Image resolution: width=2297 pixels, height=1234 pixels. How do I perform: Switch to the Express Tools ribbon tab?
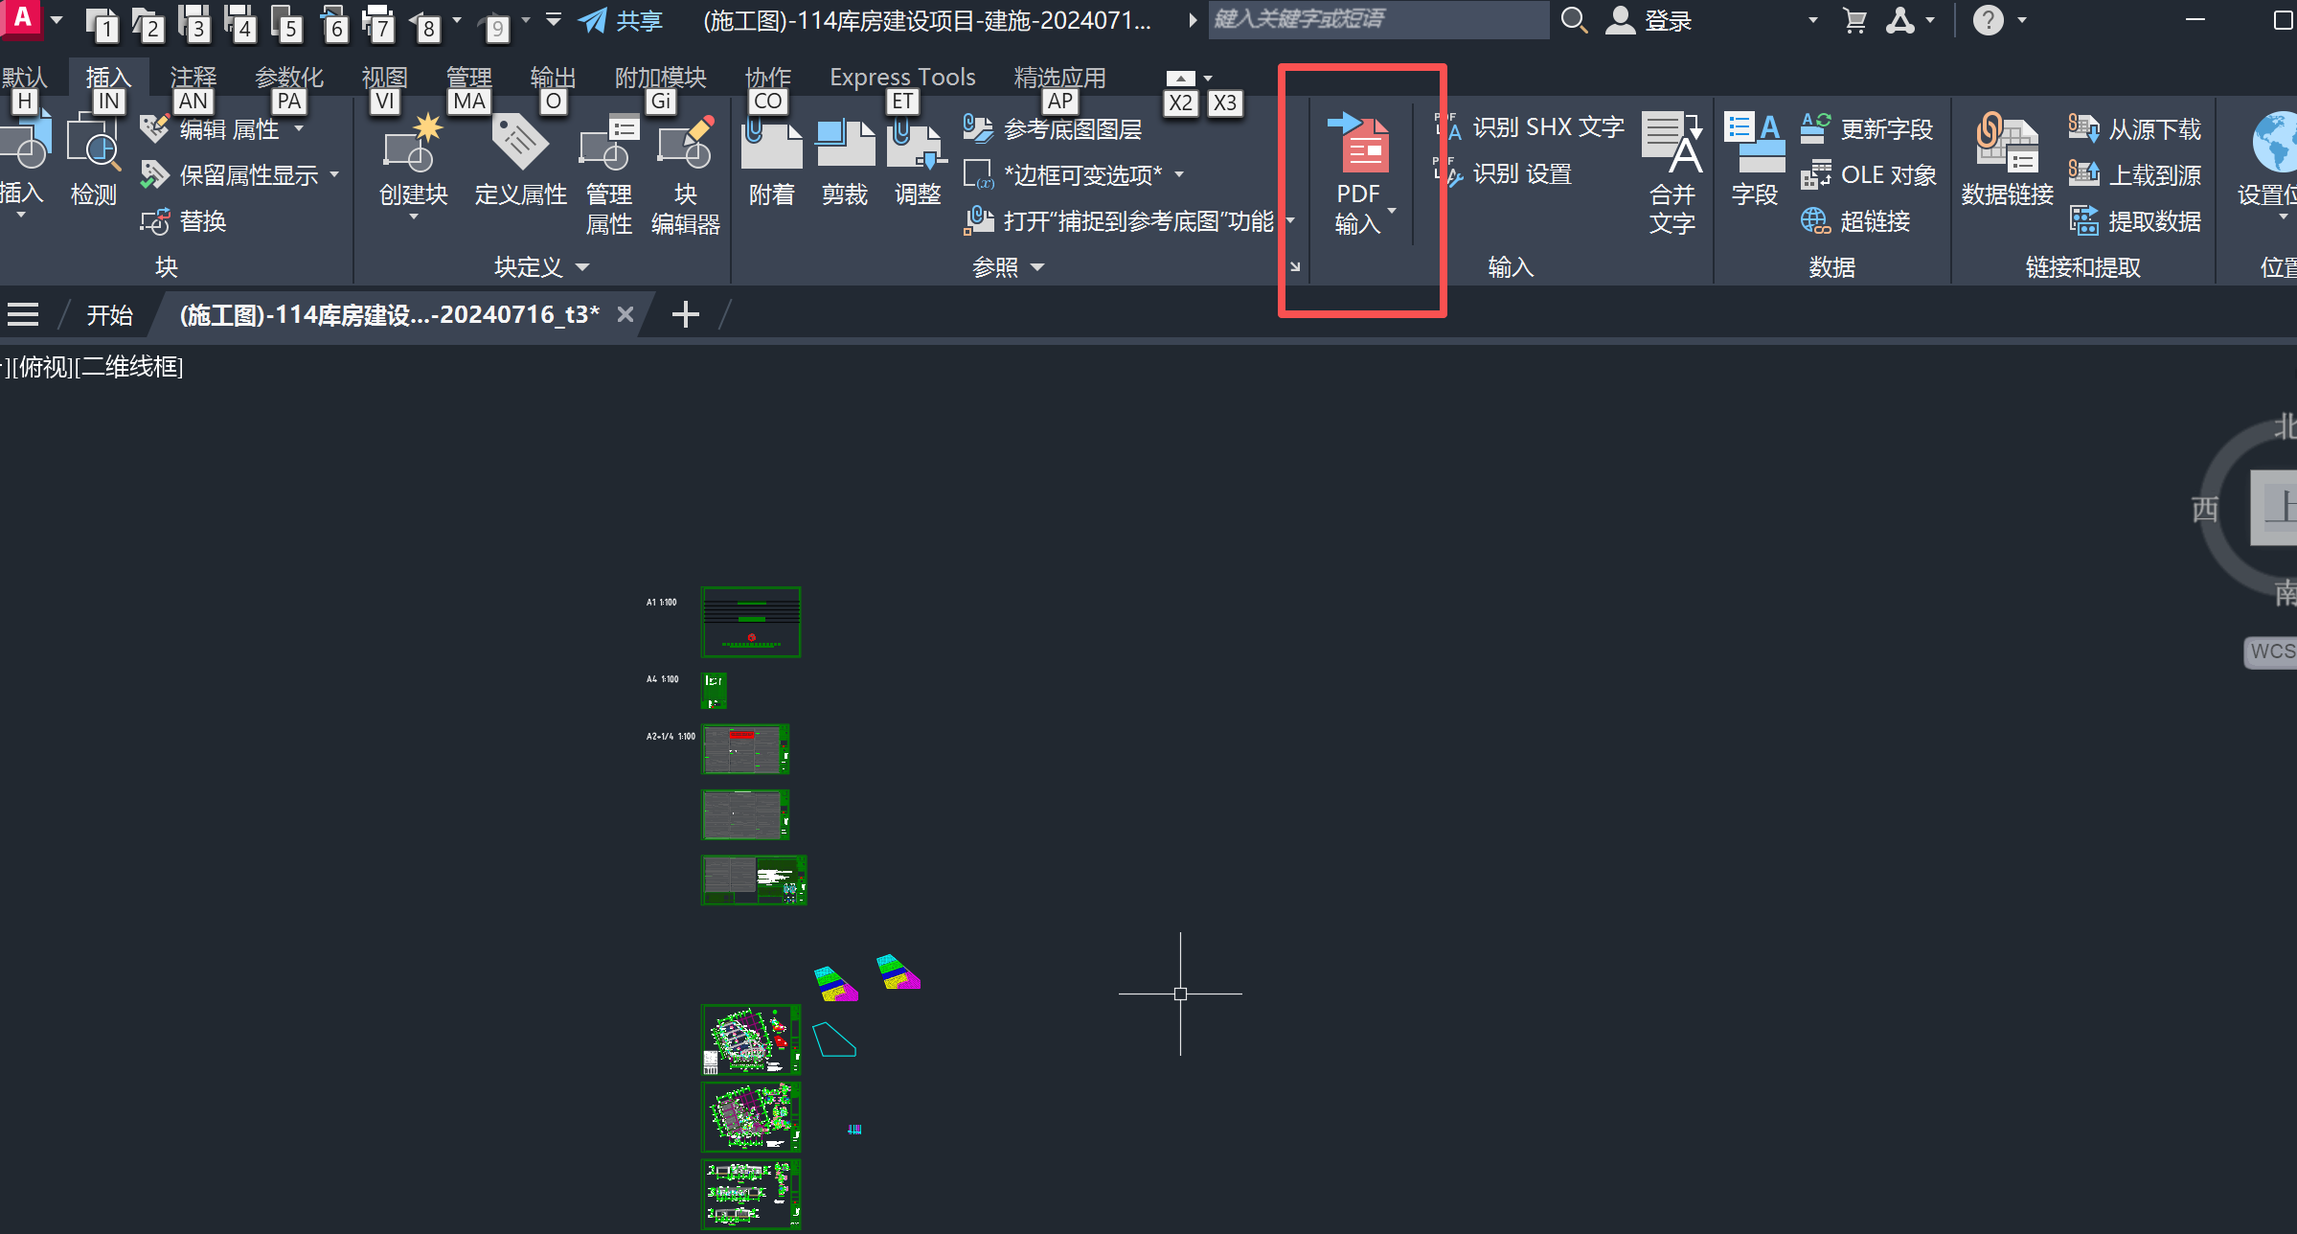[x=901, y=77]
